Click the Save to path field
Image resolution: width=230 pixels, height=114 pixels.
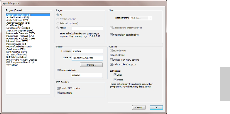pyautogui.click(x=87, y=58)
